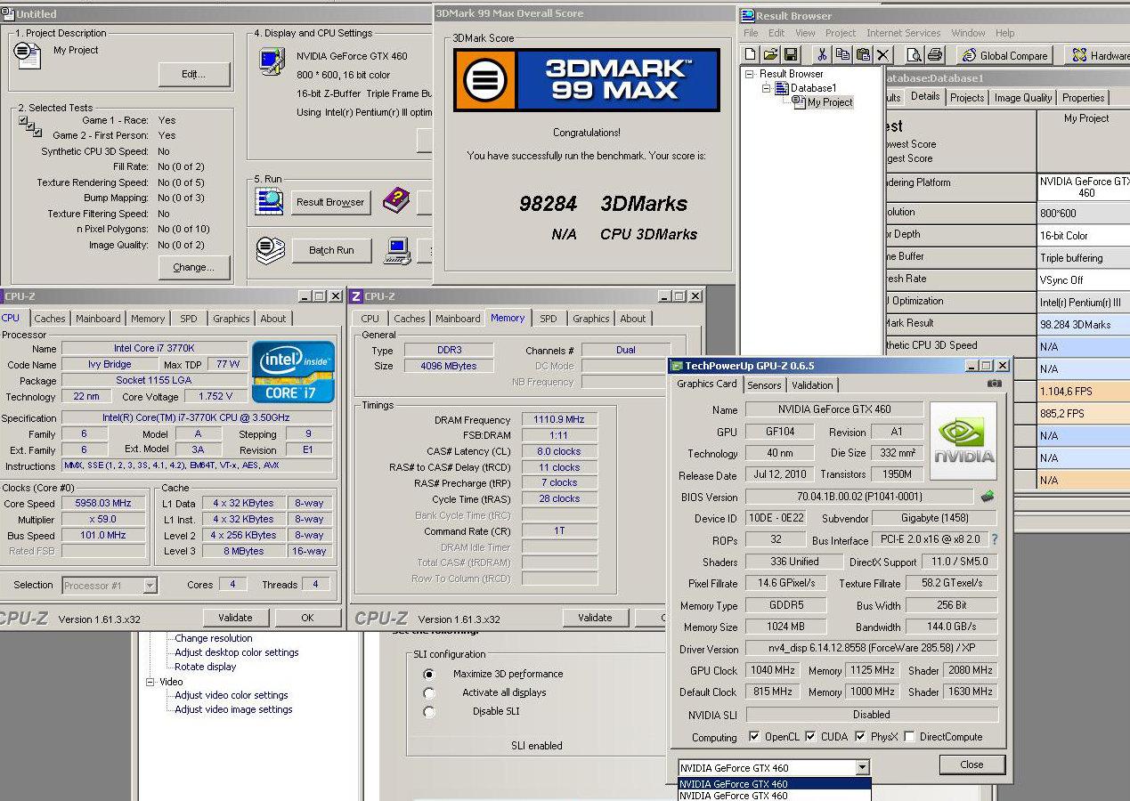
Task: Click the Core Speed value field in CPU-Z
Action: point(103,503)
